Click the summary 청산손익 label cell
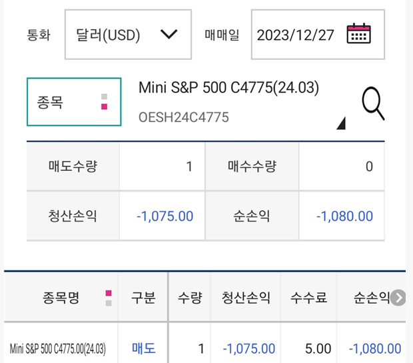Viewport: 413px width, 363px height. tap(73, 216)
